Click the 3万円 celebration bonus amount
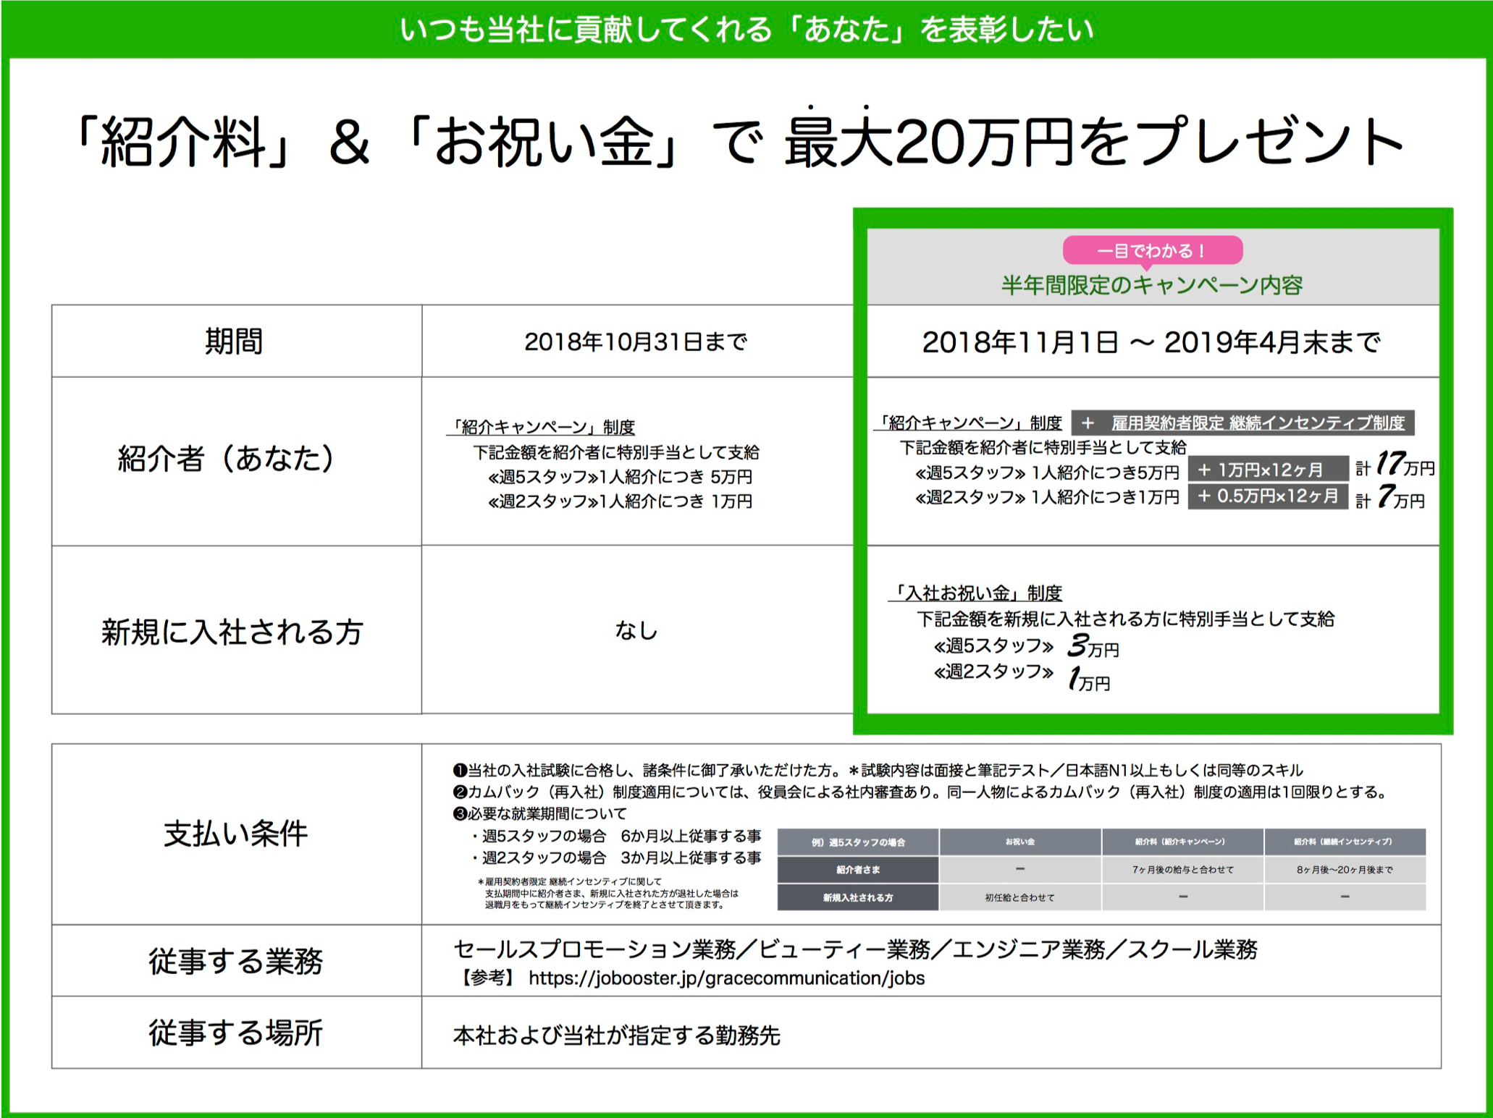This screenshot has width=1493, height=1118. (x=1093, y=645)
